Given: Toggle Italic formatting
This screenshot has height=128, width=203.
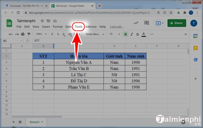Looking at the screenshot, I should pos(132,34).
